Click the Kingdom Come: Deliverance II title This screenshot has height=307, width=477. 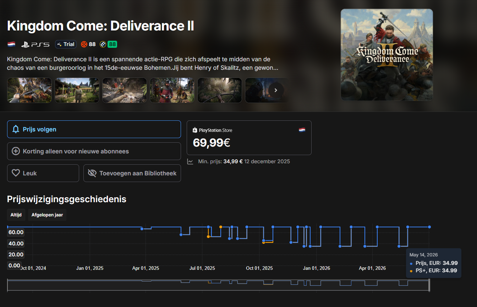(x=100, y=26)
